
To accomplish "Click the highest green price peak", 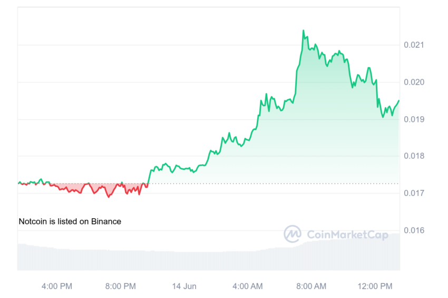I will (304, 30).
